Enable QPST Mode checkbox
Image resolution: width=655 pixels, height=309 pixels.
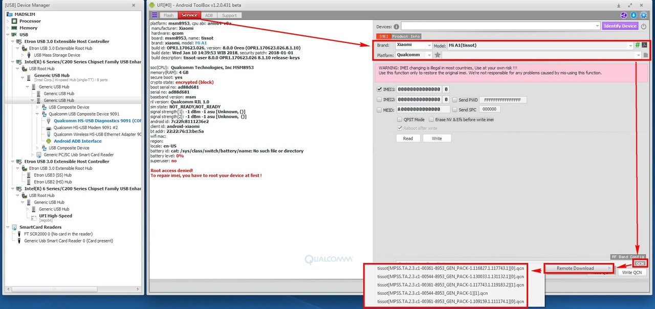tap(400, 119)
